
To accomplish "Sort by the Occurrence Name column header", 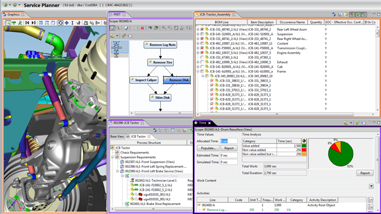I will [292, 22].
